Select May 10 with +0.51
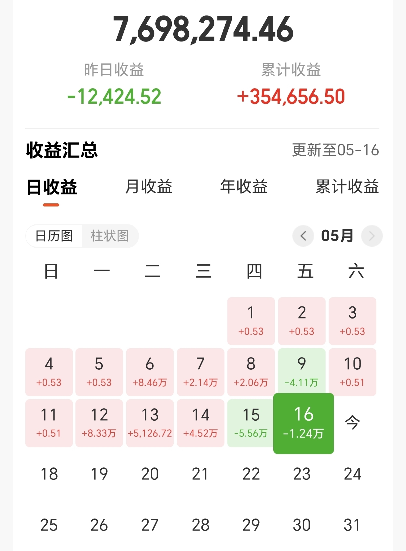 352,372
